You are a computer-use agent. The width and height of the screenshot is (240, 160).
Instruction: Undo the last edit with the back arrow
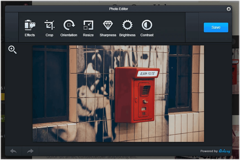pyautogui.click(x=13, y=151)
